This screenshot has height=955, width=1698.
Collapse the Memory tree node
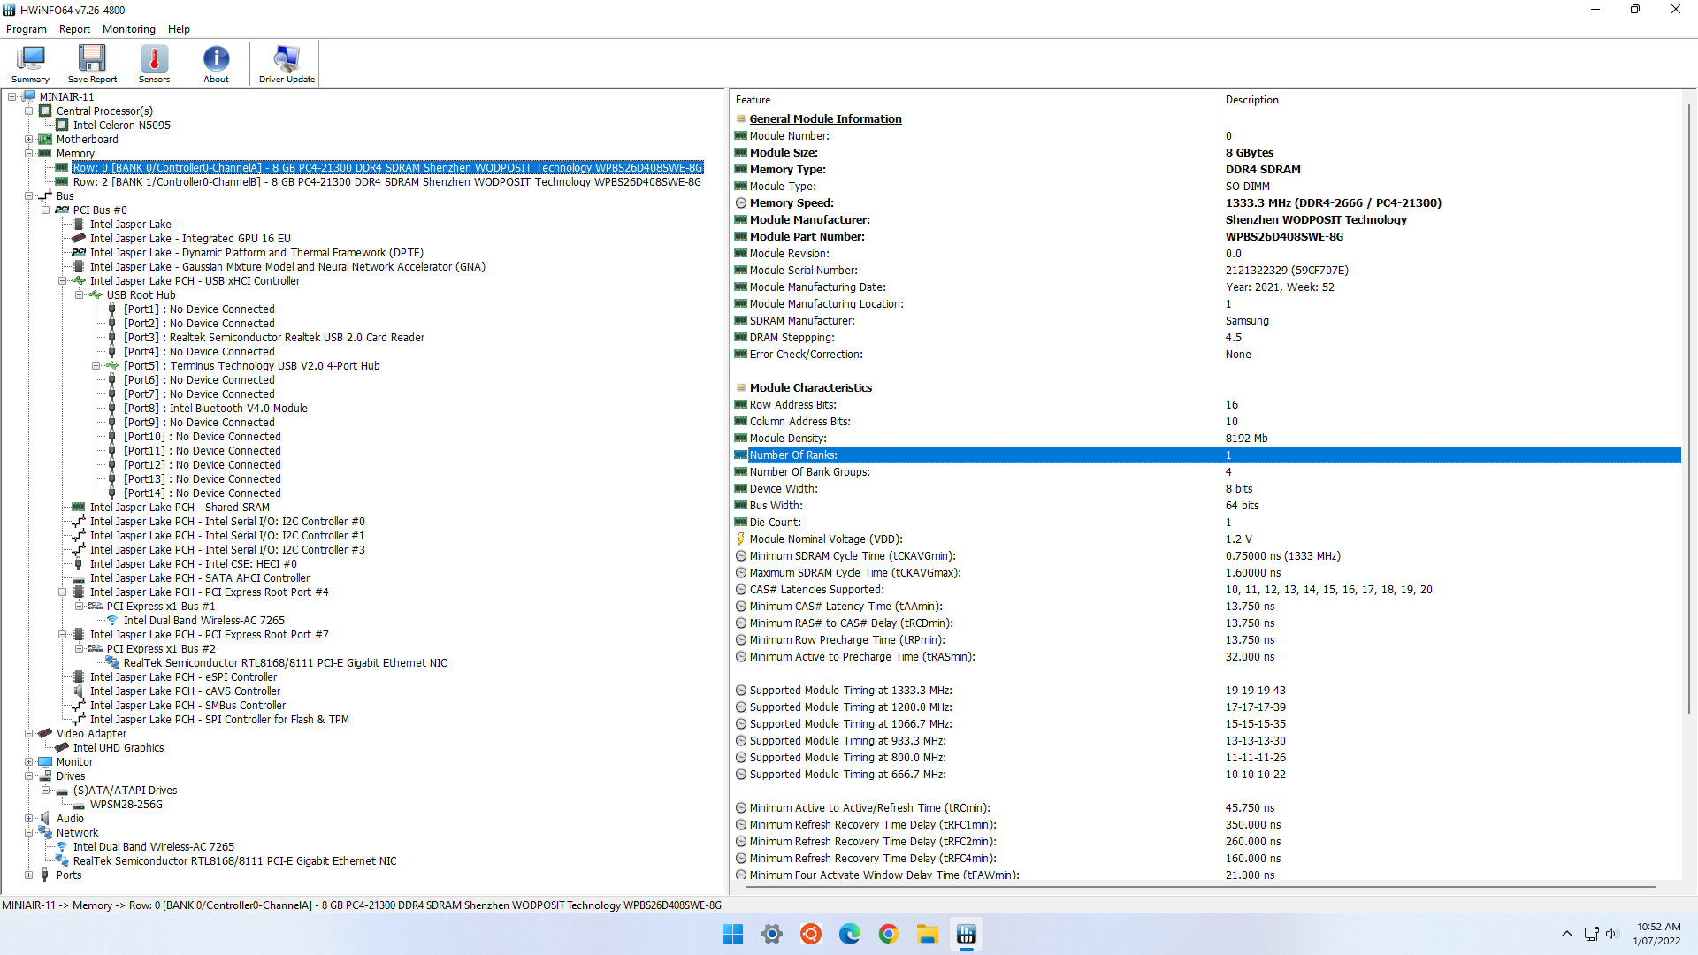point(29,154)
